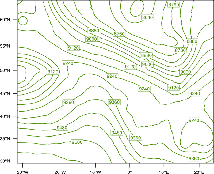Screen dimensions: 214x174
Task: Select the 9480 label near 20°W
Action: click(x=62, y=128)
